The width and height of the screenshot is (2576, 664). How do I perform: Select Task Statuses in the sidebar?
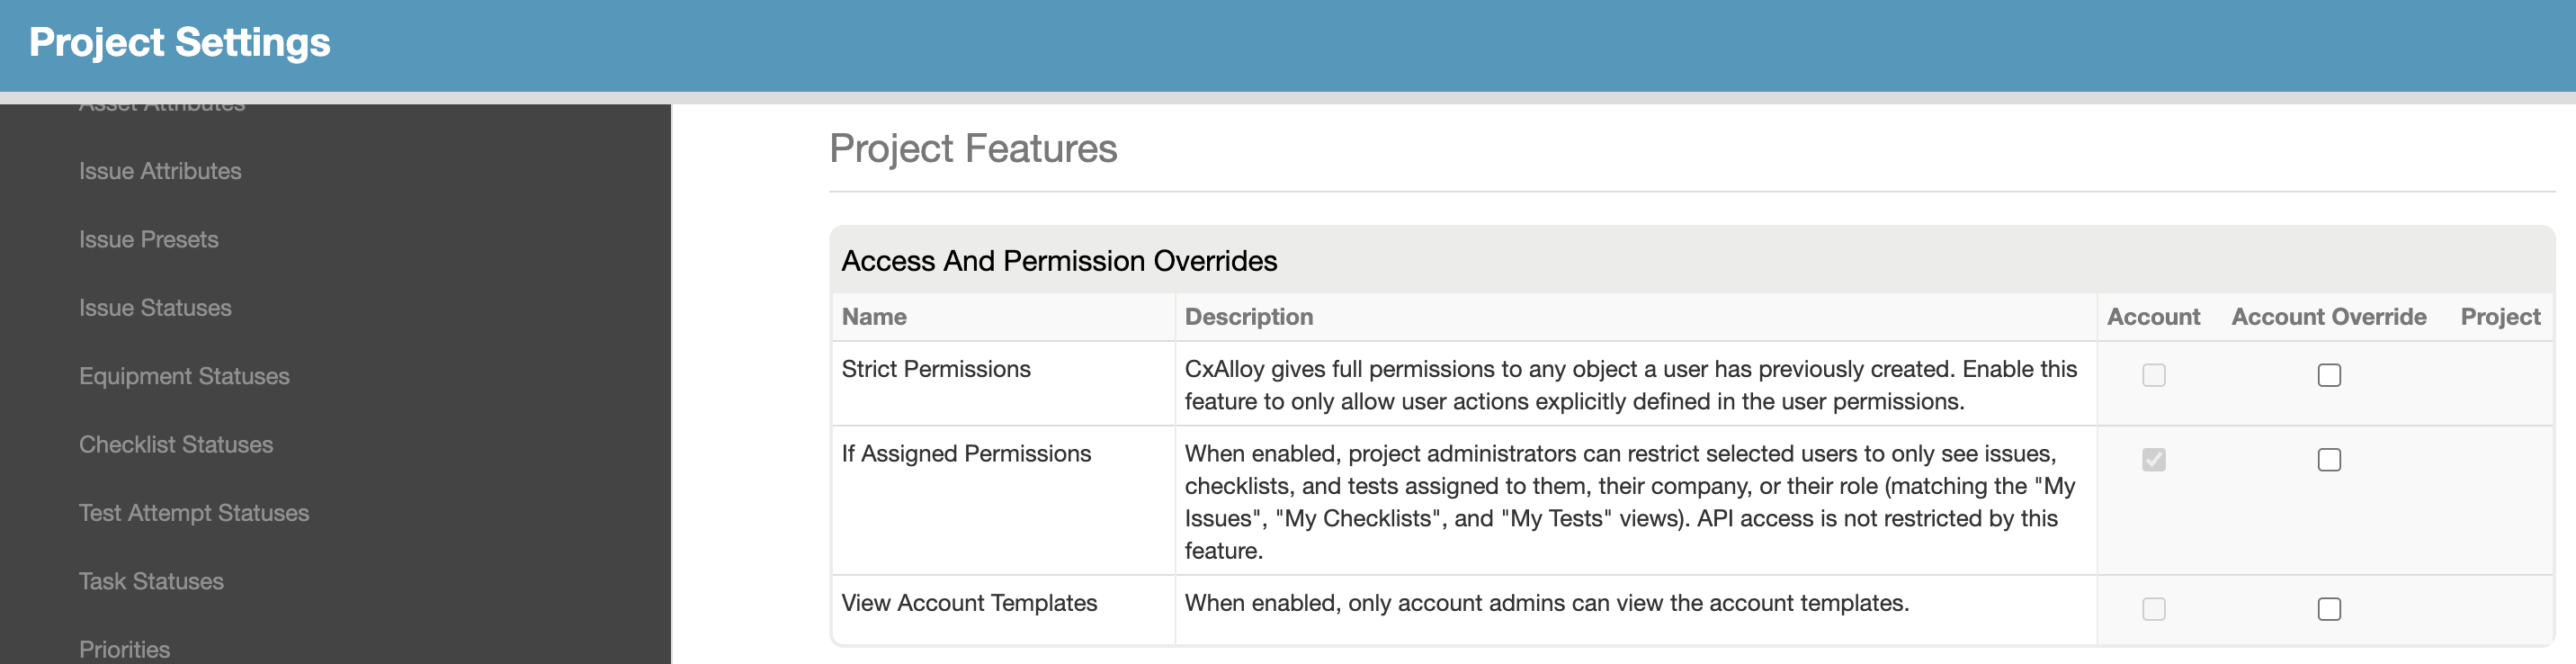[x=151, y=581]
